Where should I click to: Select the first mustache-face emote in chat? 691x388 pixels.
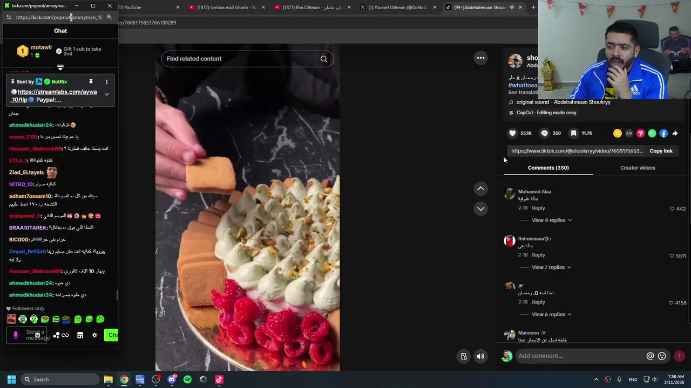click(11, 319)
